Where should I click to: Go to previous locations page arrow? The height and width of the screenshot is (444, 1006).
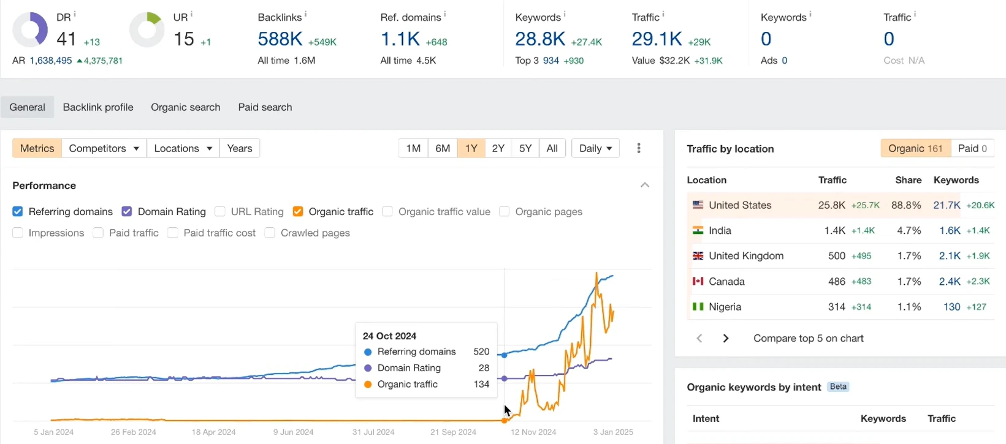point(699,338)
